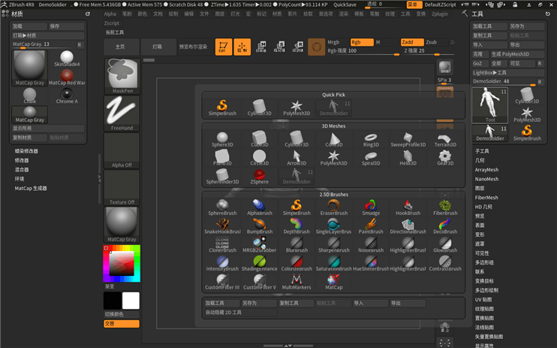557x348 pixels.
Task: Click the 主页 button
Action: coord(120,47)
